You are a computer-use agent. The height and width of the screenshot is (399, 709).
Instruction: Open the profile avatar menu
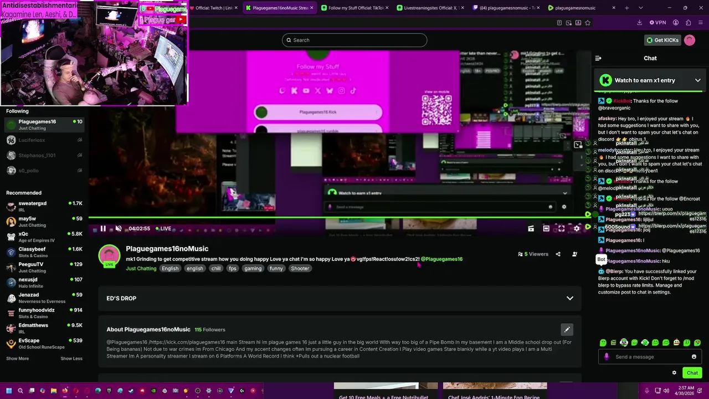click(x=690, y=40)
